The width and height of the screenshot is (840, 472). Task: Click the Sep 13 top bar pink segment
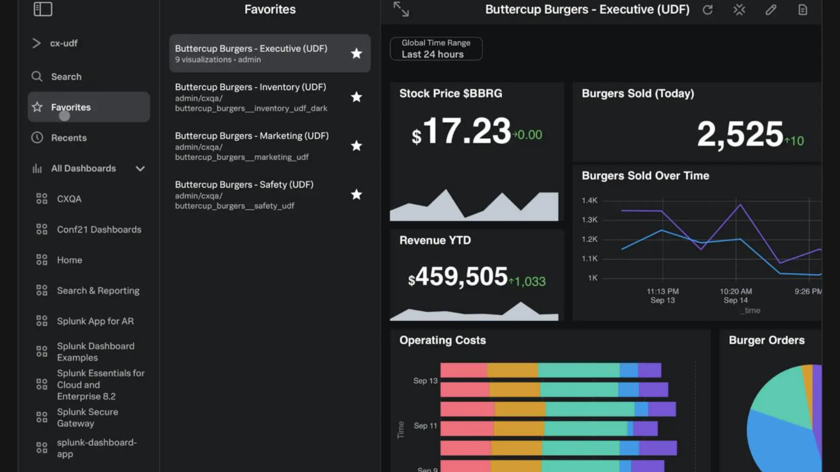(464, 370)
